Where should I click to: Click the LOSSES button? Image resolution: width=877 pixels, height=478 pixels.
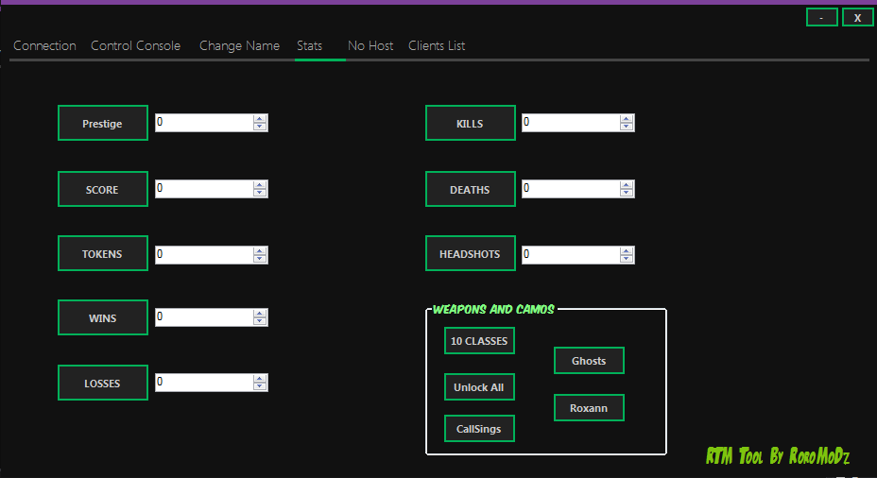(103, 383)
